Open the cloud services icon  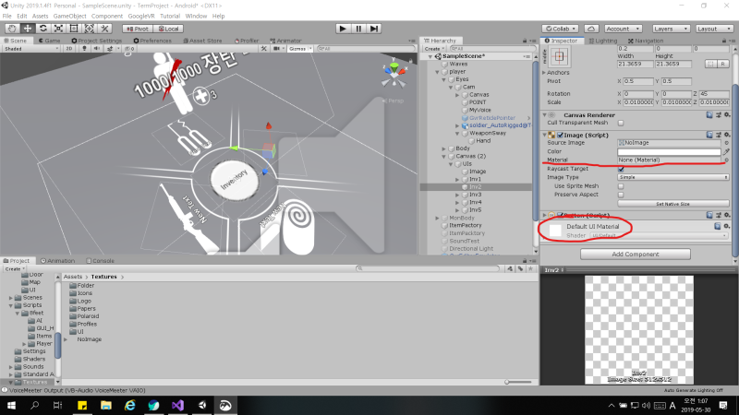591,29
